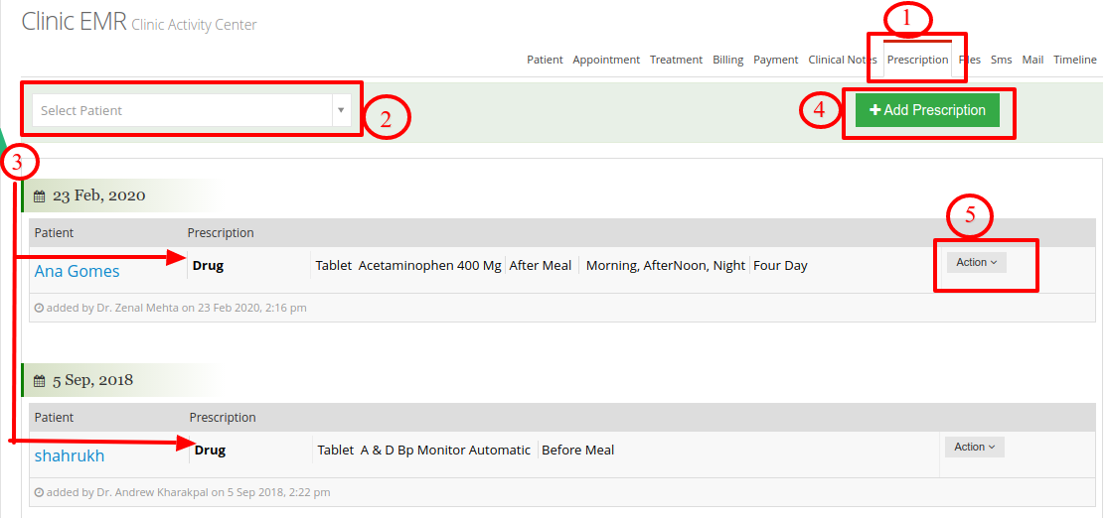Click Drug label in shahrukh row

[x=211, y=451]
